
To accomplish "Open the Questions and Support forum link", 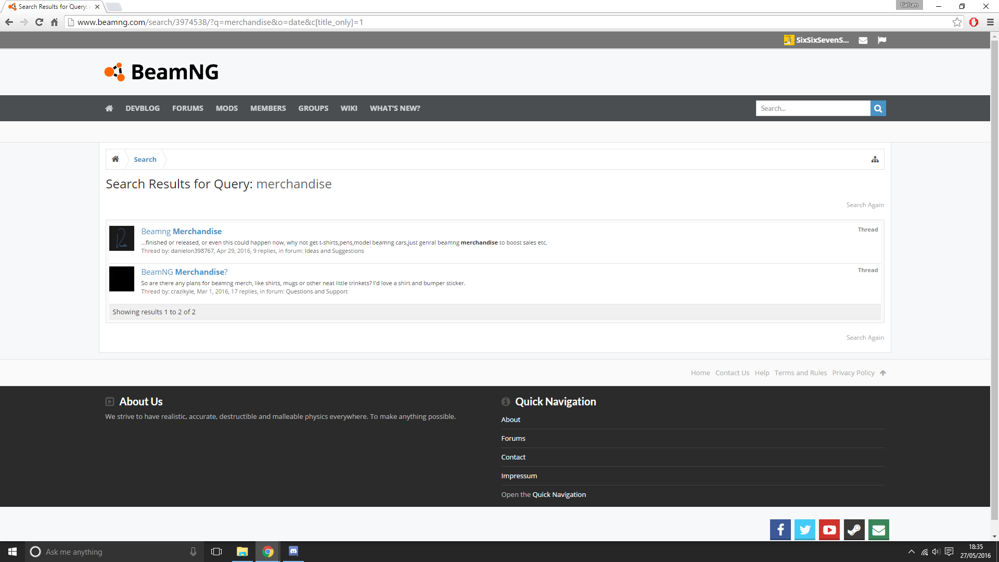I will pyautogui.click(x=316, y=291).
